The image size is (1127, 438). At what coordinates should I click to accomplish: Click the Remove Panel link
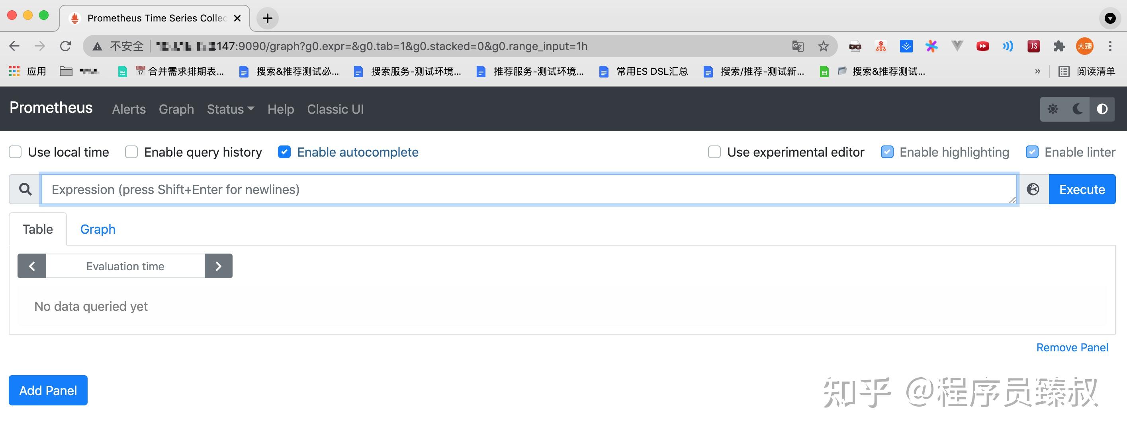(1072, 348)
